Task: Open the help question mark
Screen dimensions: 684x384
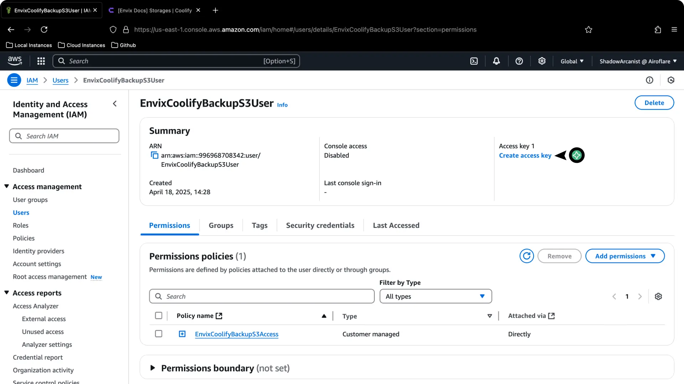Action: click(519, 61)
